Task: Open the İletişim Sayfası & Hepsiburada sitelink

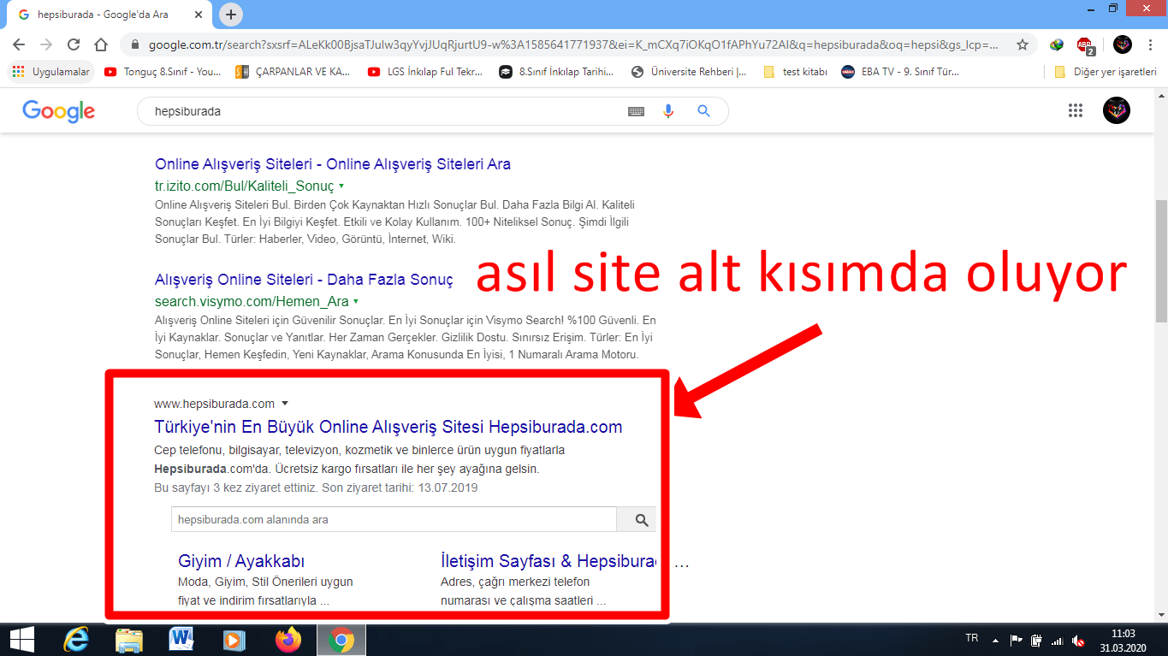Action: (548, 561)
